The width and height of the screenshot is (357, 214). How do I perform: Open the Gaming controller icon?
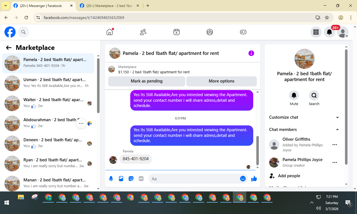tap(243, 32)
